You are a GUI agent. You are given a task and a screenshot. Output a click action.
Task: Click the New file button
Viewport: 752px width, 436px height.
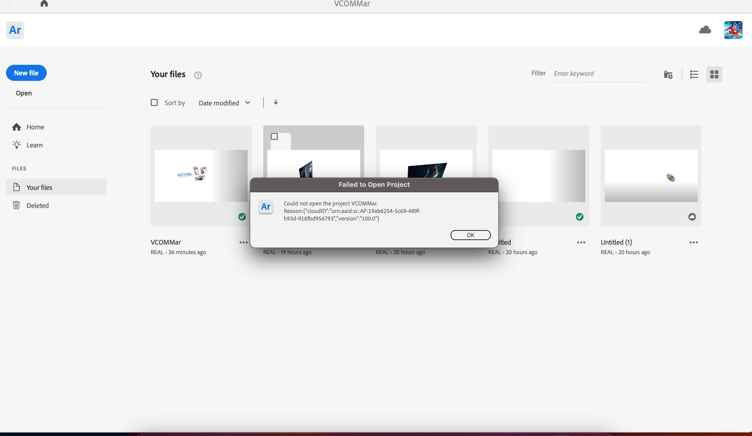tap(26, 73)
